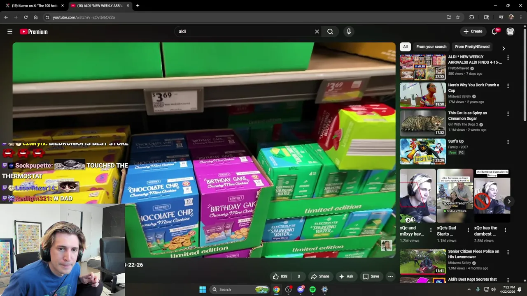The width and height of the screenshot is (527, 296).
Task: Open YouTube account avatar menu
Action: (510, 31)
